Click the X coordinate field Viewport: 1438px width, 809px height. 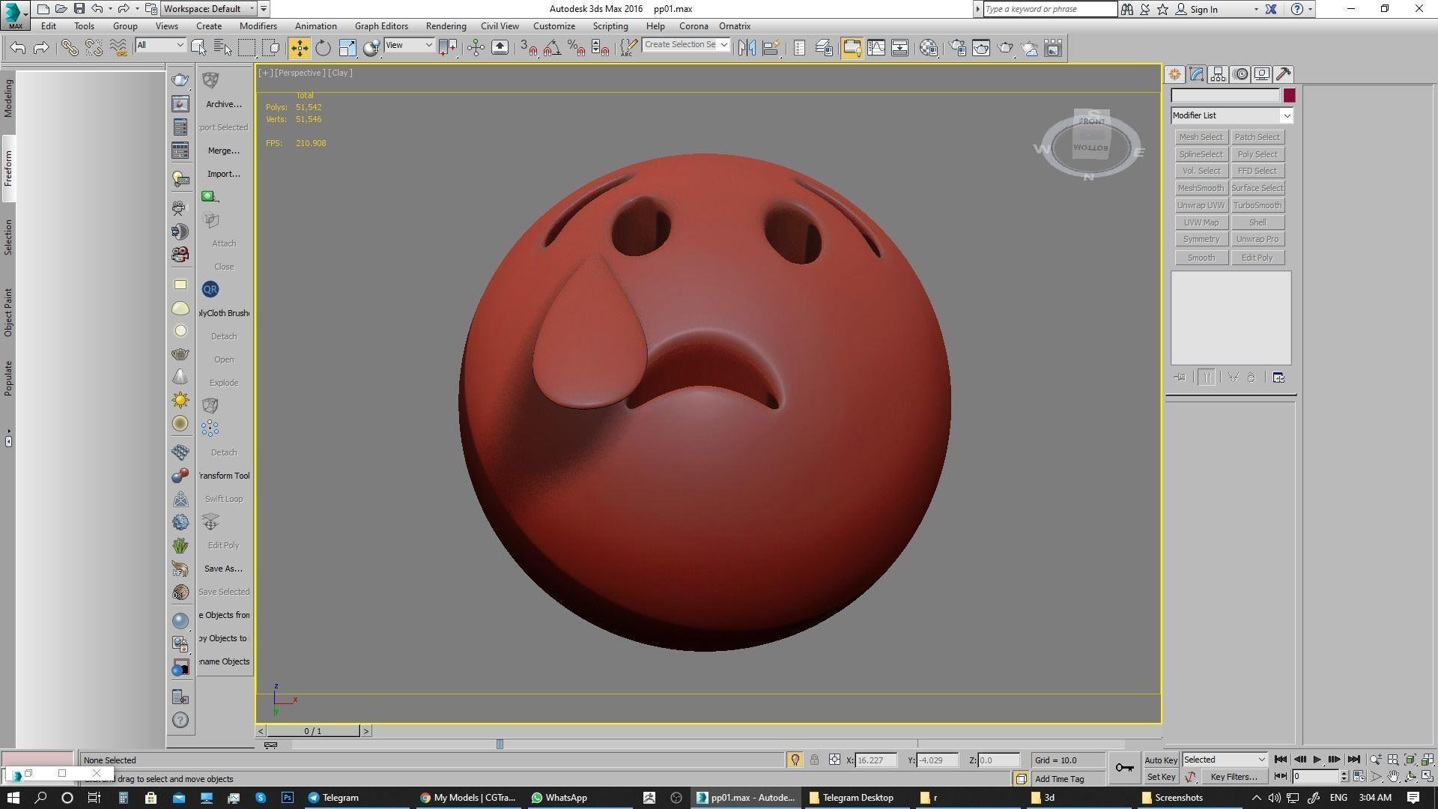(876, 760)
